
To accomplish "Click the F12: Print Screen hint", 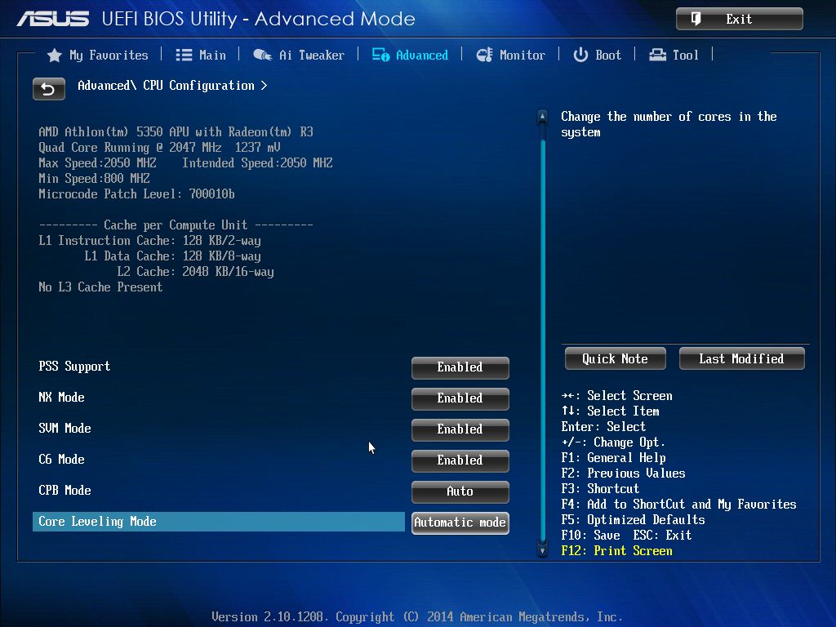I will click(x=617, y=551).
